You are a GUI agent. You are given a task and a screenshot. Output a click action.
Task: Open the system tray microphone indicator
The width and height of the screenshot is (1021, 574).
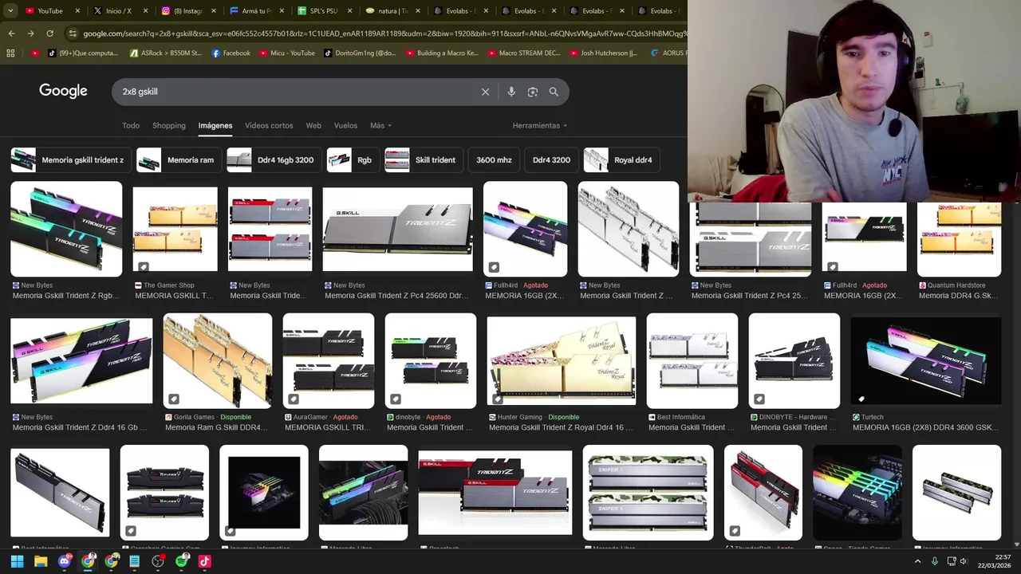point(935,561)
